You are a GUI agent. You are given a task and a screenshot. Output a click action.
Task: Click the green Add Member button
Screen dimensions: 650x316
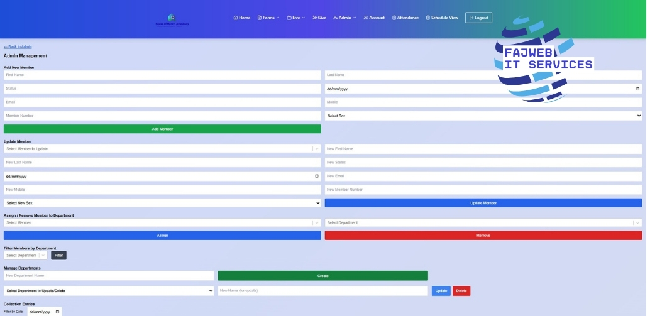pos(162,129)
